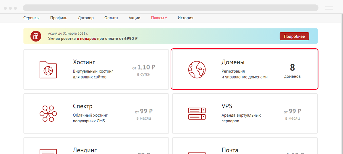343x154 pixels.
Task: Click "Аренда виртуальных серверов" description
Action: [x=241, y=118]
